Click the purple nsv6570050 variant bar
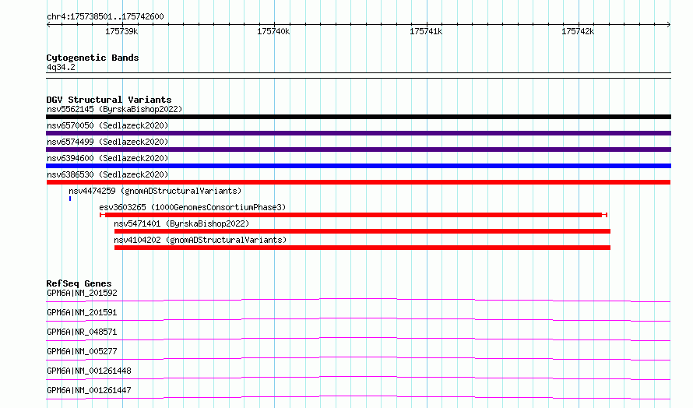The width and height of the screenshot is (693, 408). [358, 133]
